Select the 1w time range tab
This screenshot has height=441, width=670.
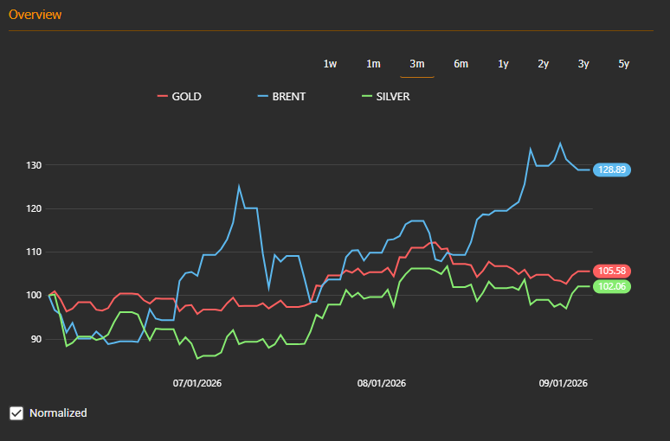(330, 64)
